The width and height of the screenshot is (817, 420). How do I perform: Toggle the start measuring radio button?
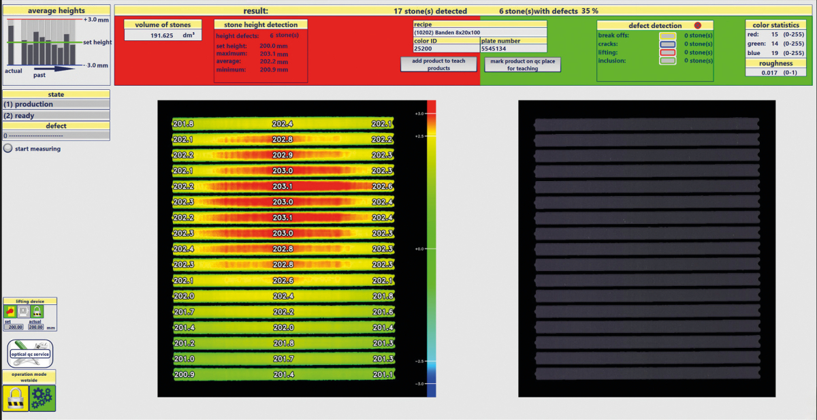(7, 148)
